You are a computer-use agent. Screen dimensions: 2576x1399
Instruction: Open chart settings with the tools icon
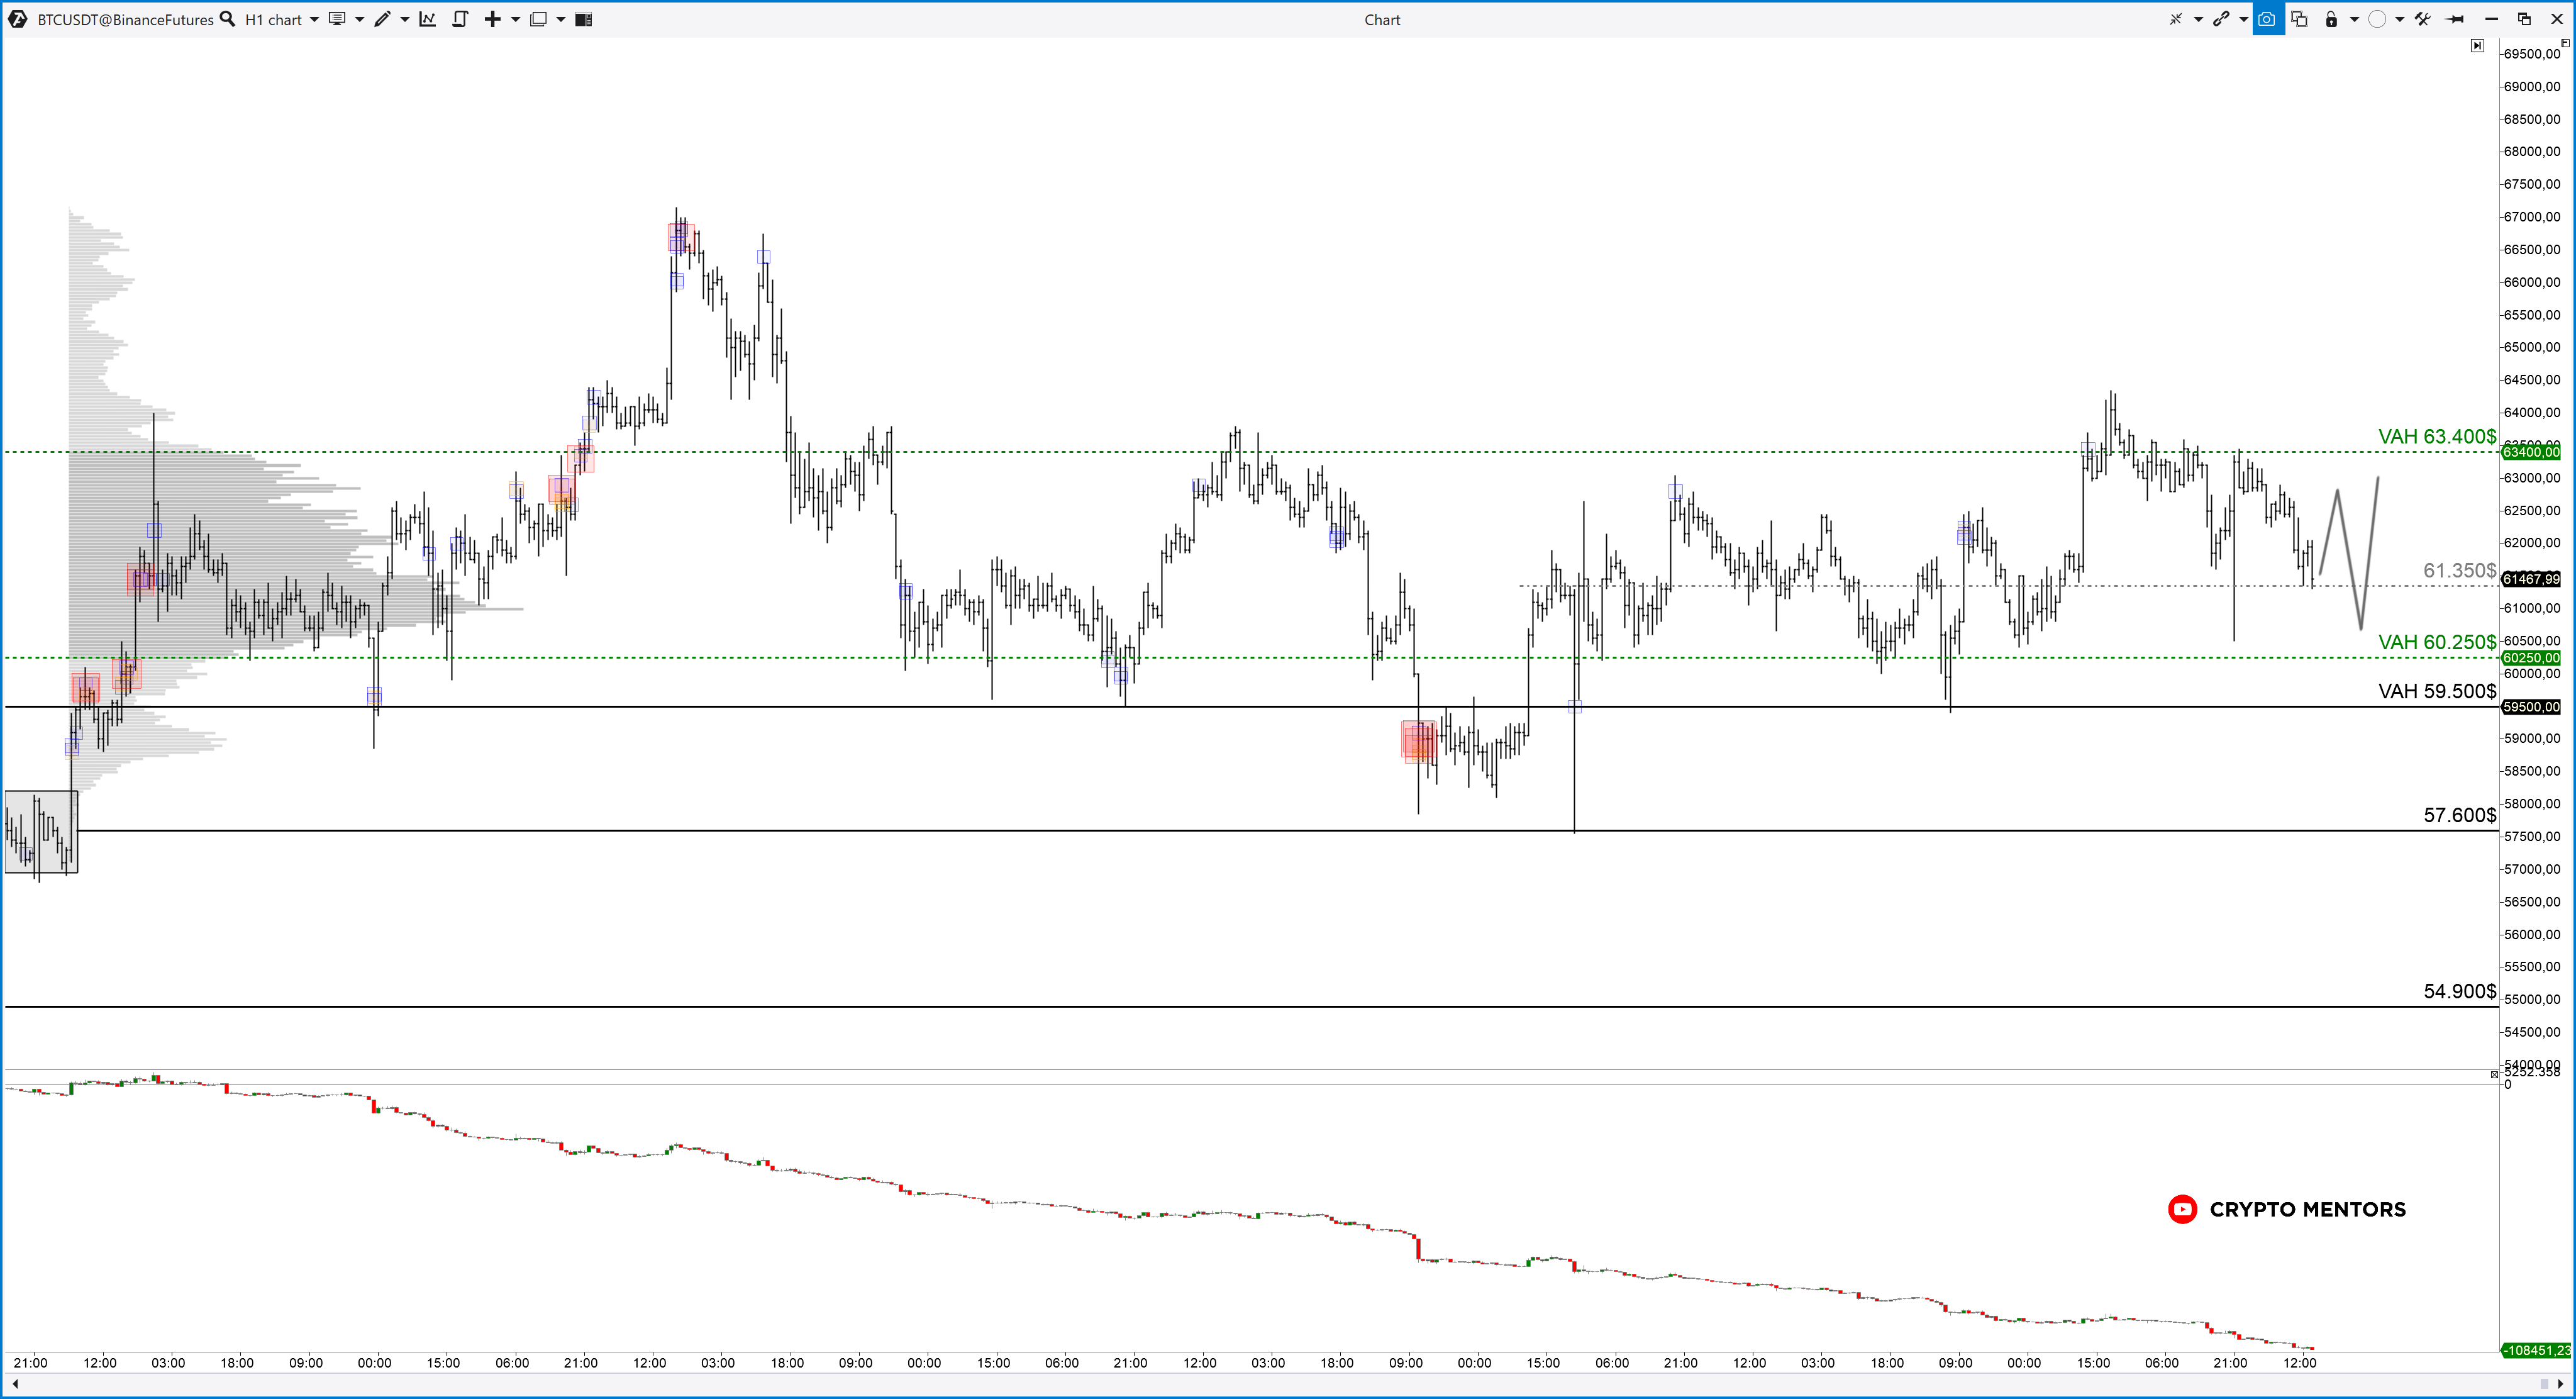[2422, 19]
